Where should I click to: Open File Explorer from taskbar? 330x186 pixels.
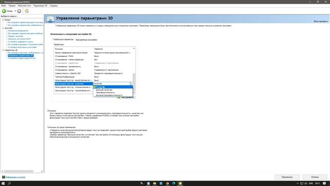coord(155,183)
